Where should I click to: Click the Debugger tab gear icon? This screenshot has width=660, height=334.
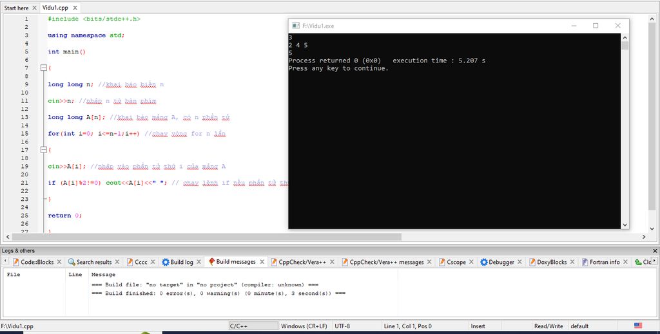pos(483,262)
